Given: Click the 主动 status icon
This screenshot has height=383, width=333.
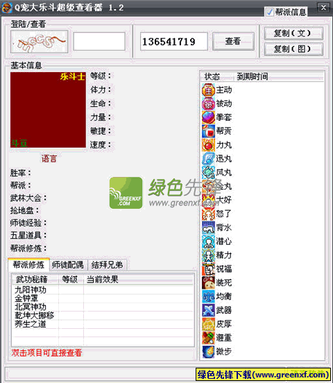Looking at the screenshot, I should 208,90.
